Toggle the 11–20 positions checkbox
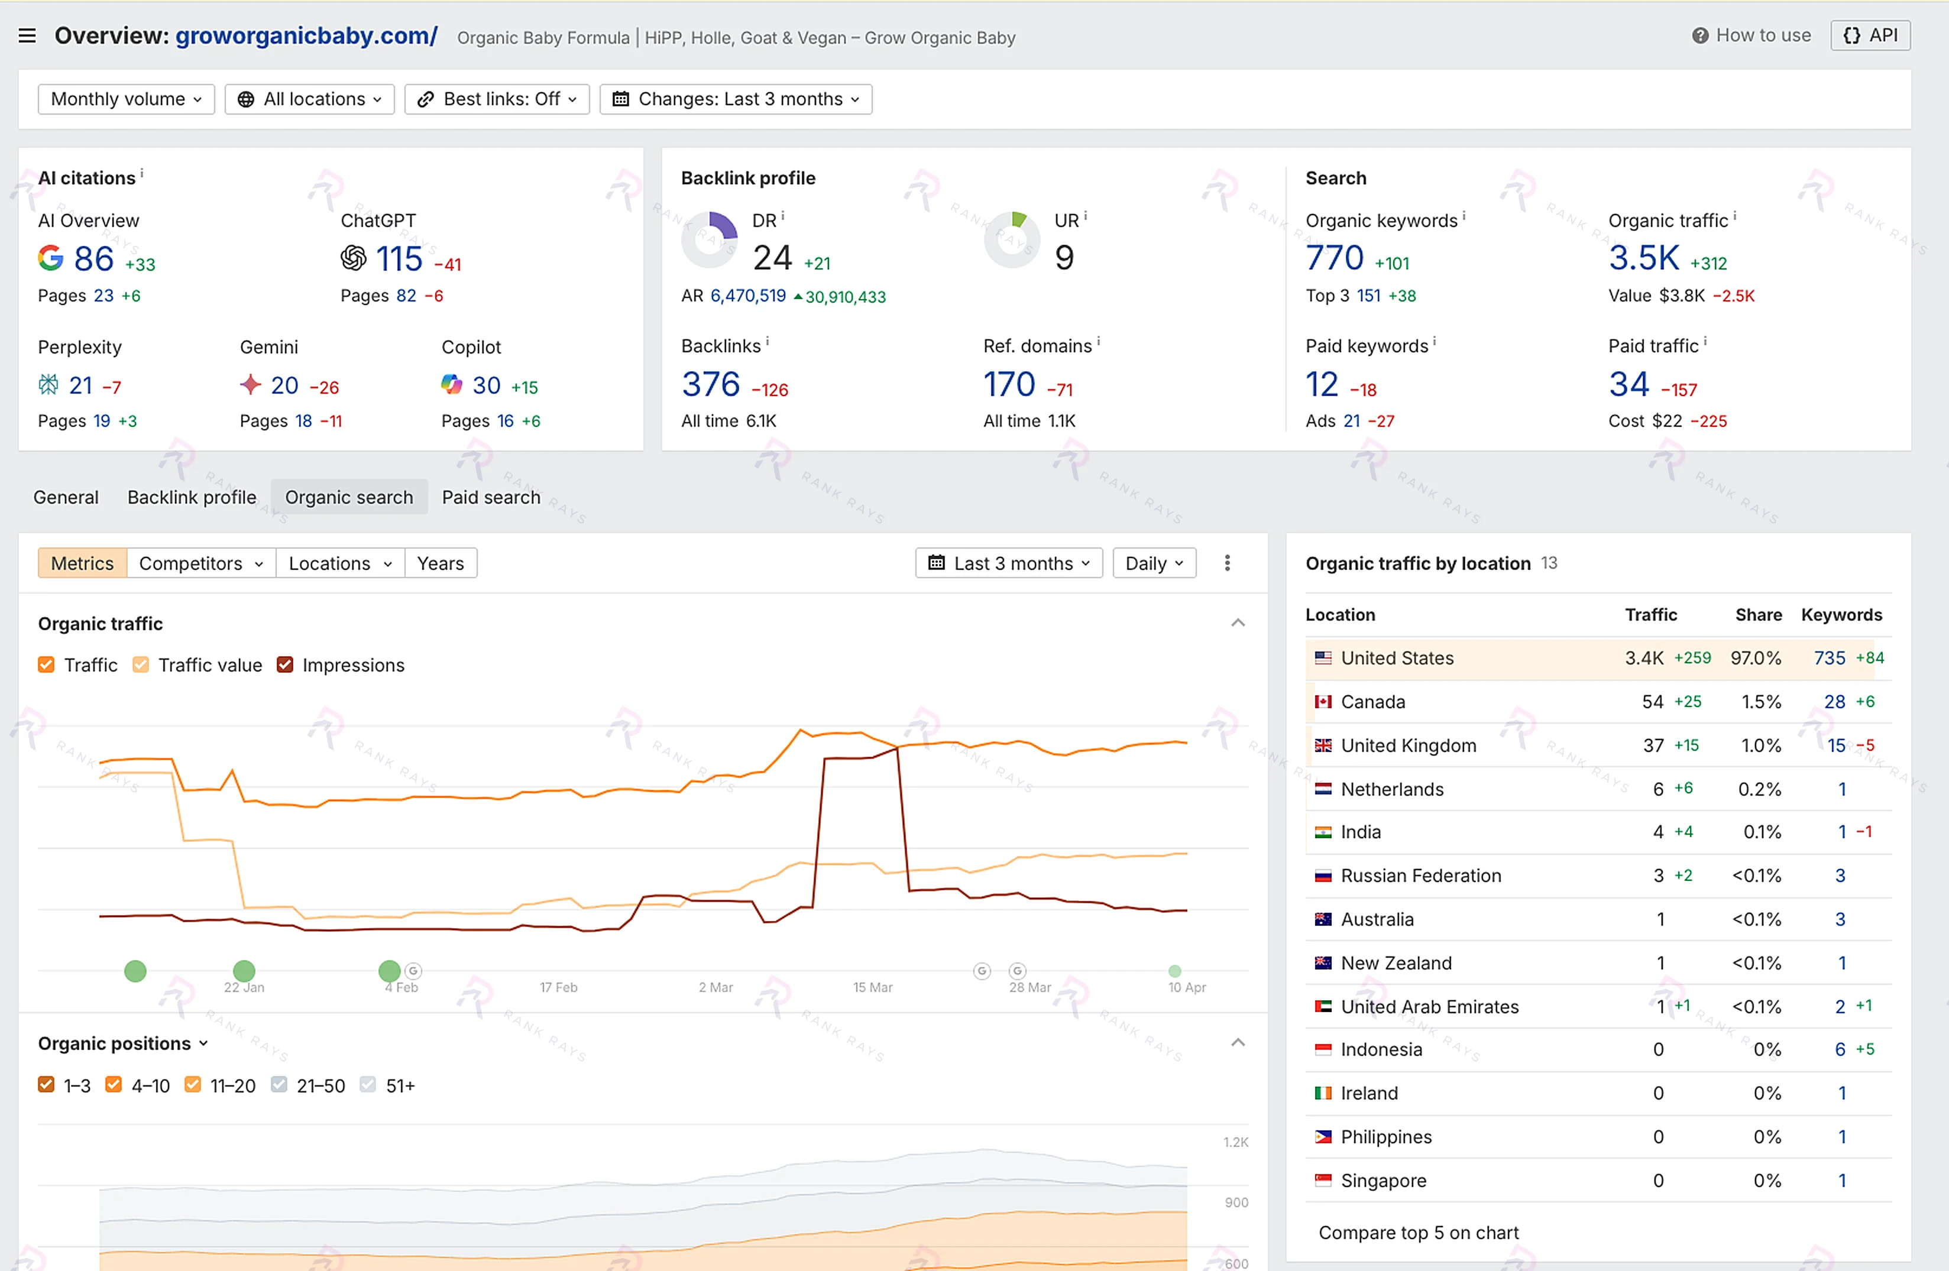This screenshot has height=1271, width=1949. pyautogui.click(x=192, y=1085)
